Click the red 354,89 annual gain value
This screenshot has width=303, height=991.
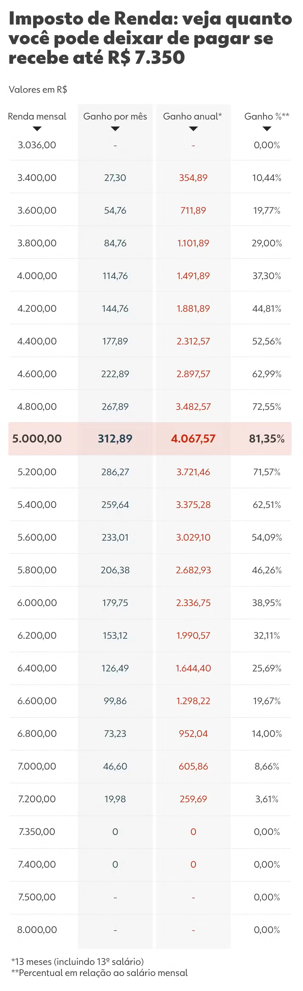pos(193,178)
